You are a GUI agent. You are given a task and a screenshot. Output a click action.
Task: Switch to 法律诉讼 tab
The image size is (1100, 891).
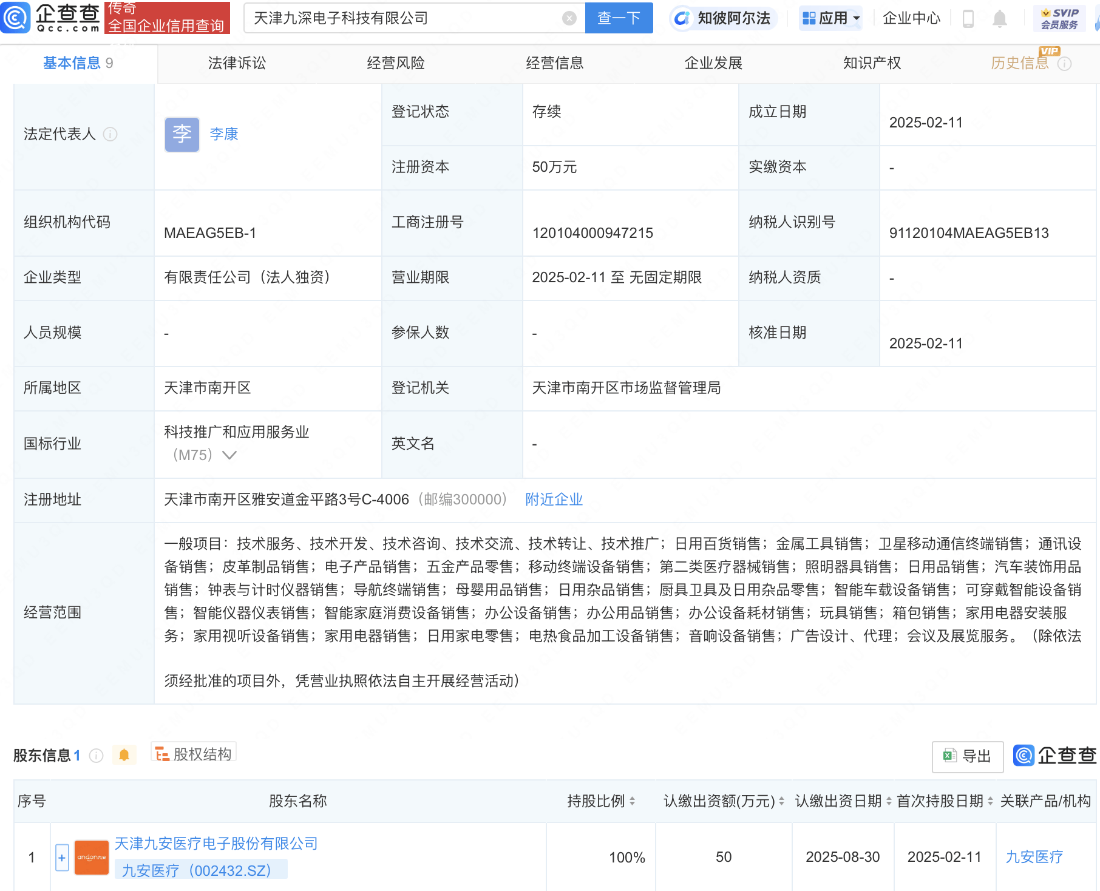[x=237, y=63]
